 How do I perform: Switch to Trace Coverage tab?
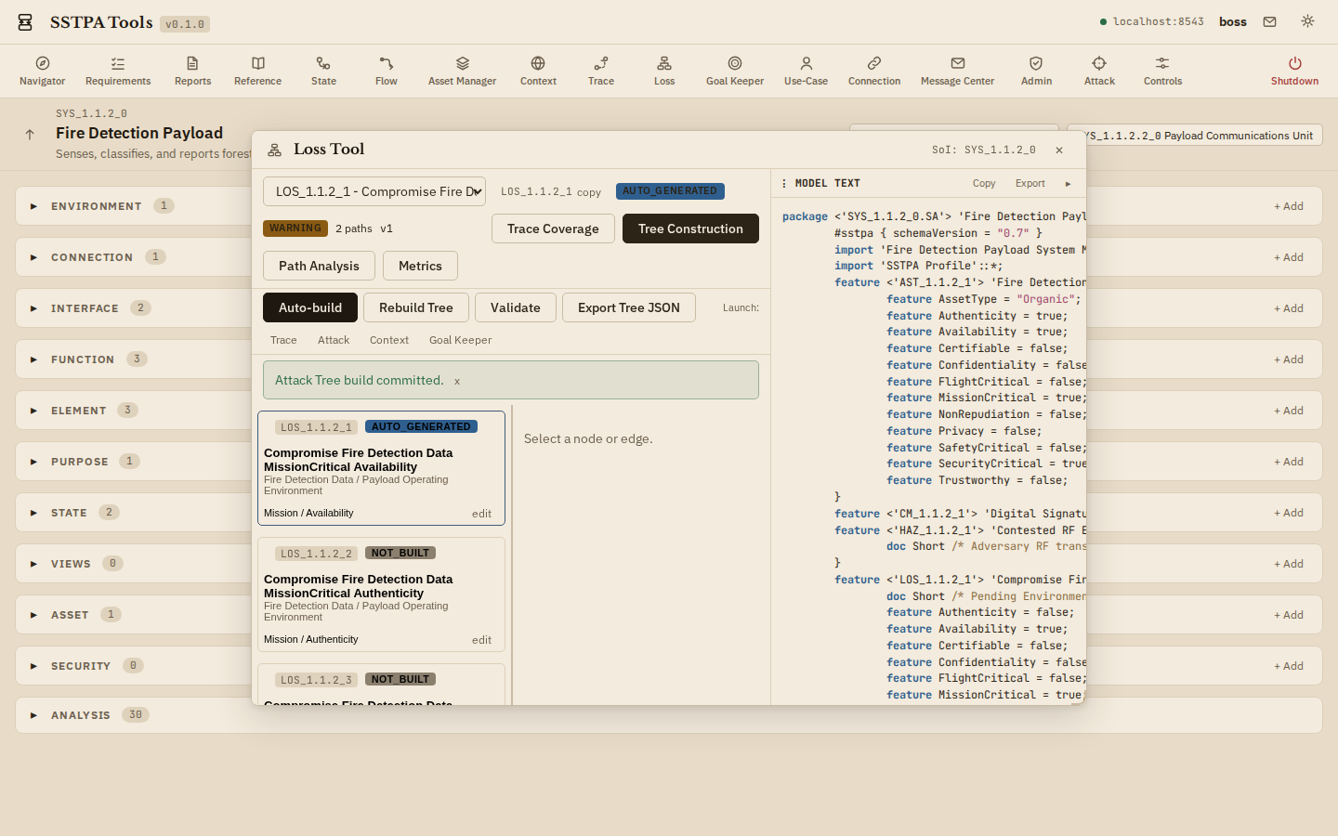point(553,229)
